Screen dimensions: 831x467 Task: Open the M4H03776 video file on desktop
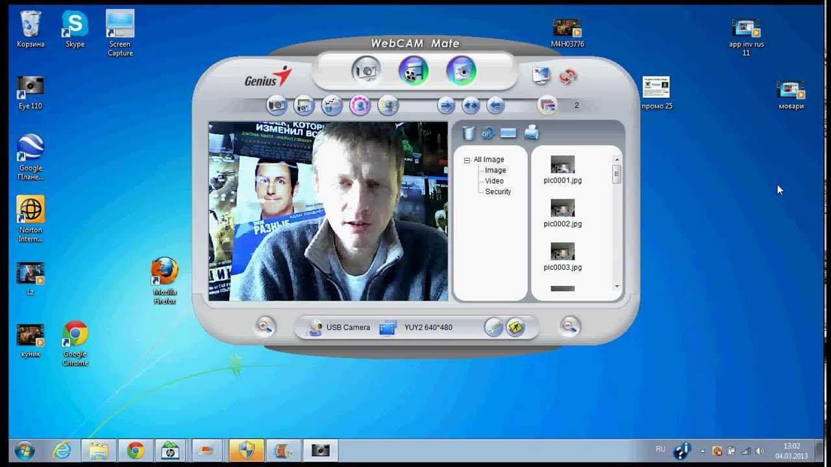tap(567, 33)
